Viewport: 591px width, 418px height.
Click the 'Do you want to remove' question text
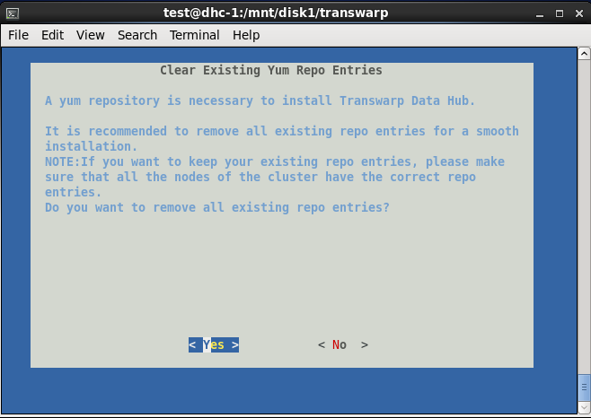pos(217,207)
